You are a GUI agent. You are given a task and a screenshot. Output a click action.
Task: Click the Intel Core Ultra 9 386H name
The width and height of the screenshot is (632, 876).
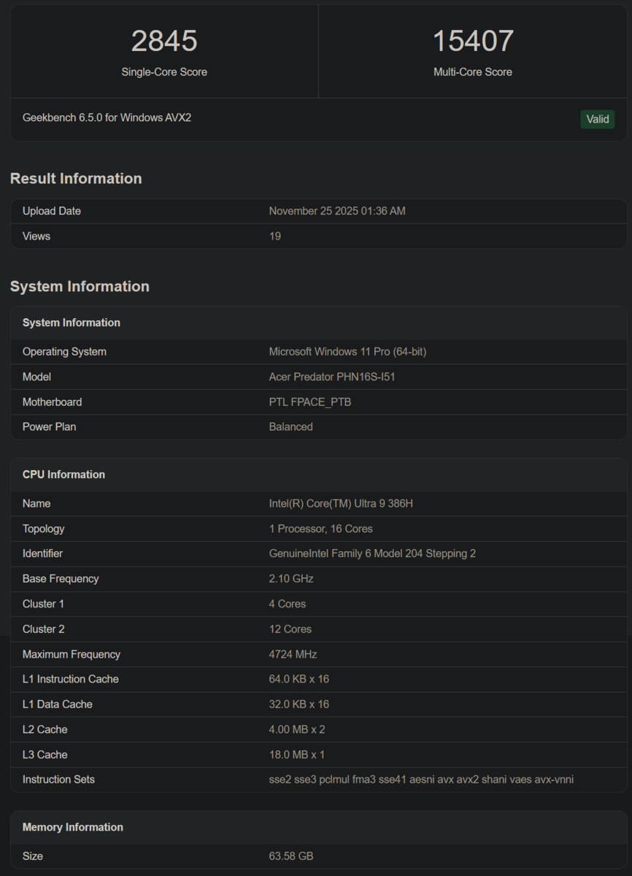pos(341,504)
